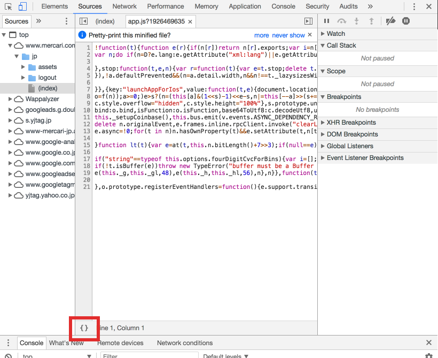The image size is (438, 358).
Task: Open the Performance tab
Action: 166,6
